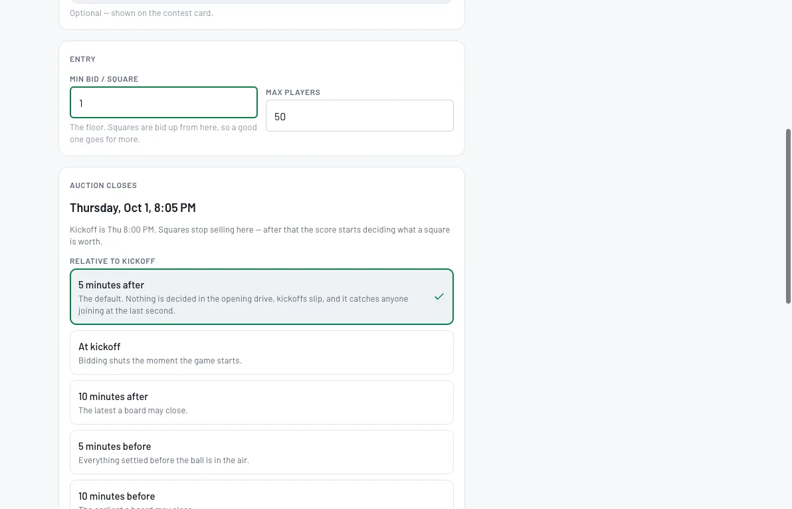Click the "AUCTION CLOSES" section label
The image size is (792, 509).
(103, 185)
